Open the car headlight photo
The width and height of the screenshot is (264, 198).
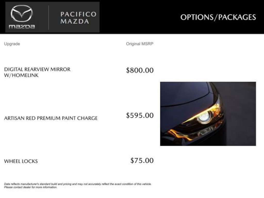pos(208,114)
